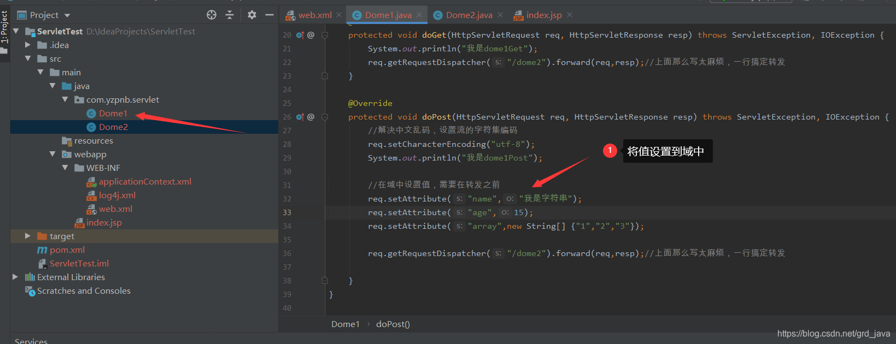Click the @Override annotation on line 25
The width and height of the screenshot is (896, 344).
coord(370,103)
